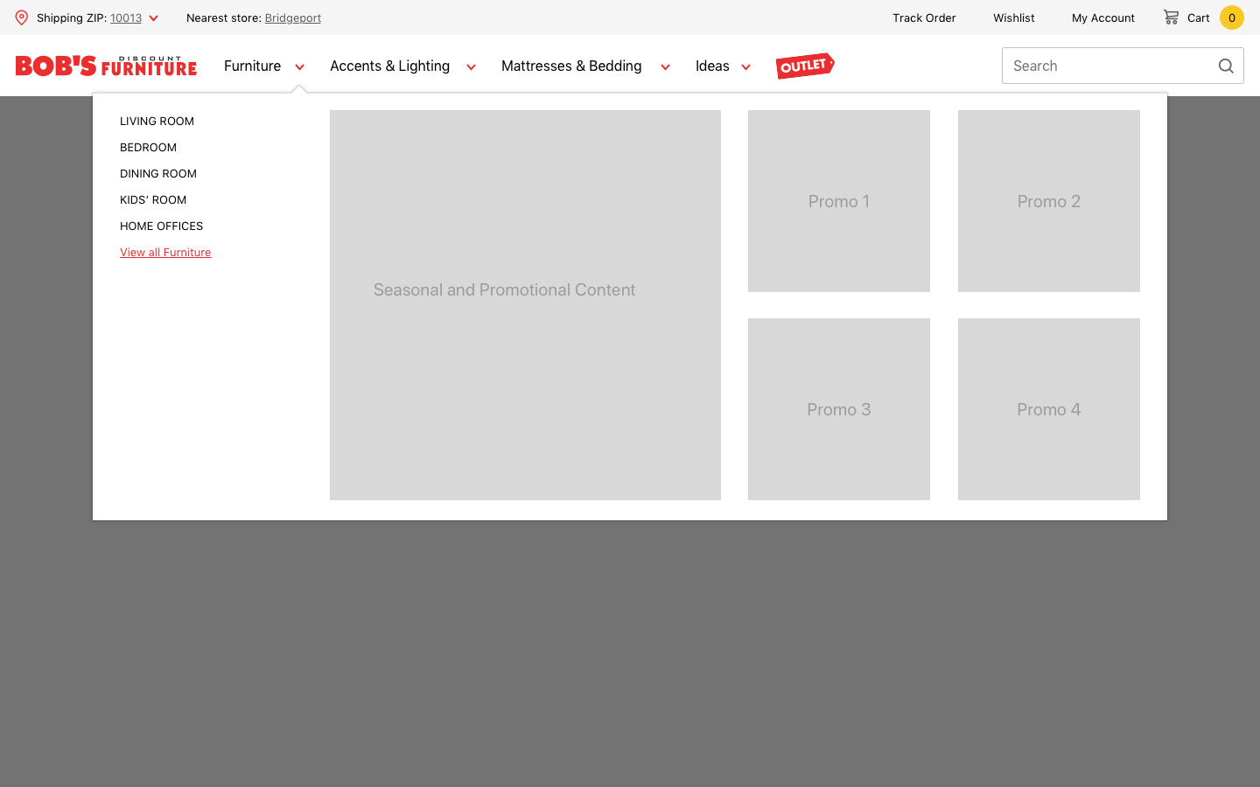This screenshot has height=787, width=1260.
Task: Open the Wishlist link
Action: click(1014, 17)
